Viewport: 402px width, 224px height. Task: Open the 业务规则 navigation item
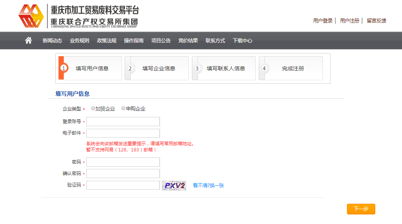pyautogui.click(x=79, y=41)
